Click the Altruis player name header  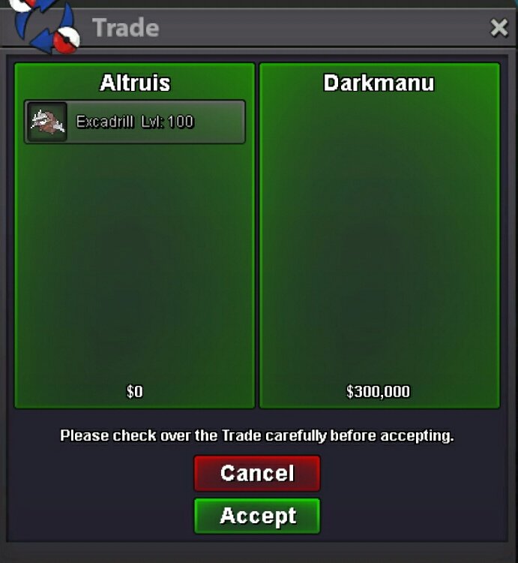pyautogui.click(x=135, y=83)
